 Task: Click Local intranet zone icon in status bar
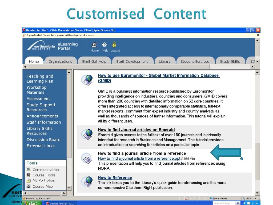click(211, 198)
